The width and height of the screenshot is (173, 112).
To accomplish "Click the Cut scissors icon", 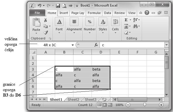I will [45, 20].
